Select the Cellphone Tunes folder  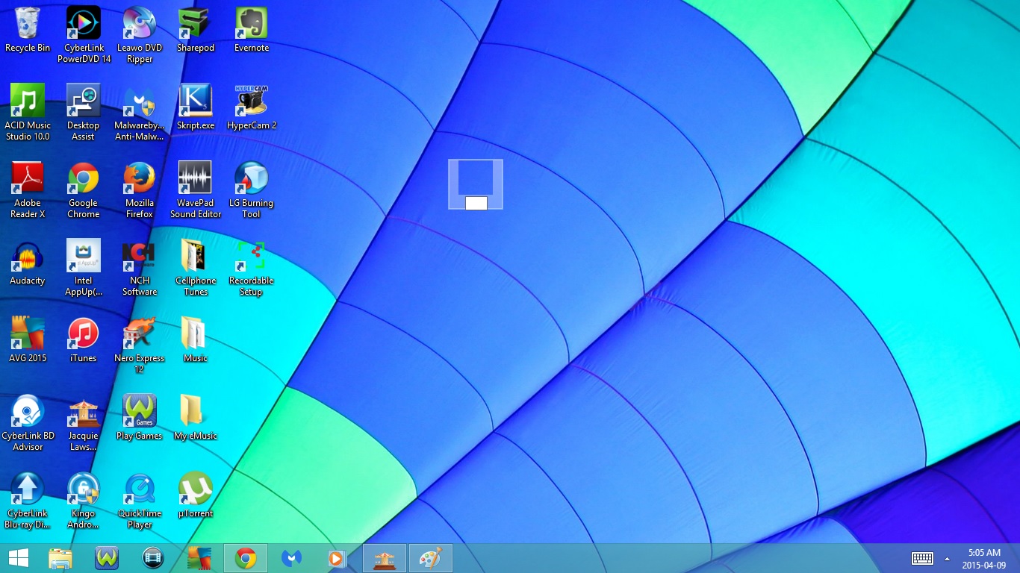(x=196, y=268)
